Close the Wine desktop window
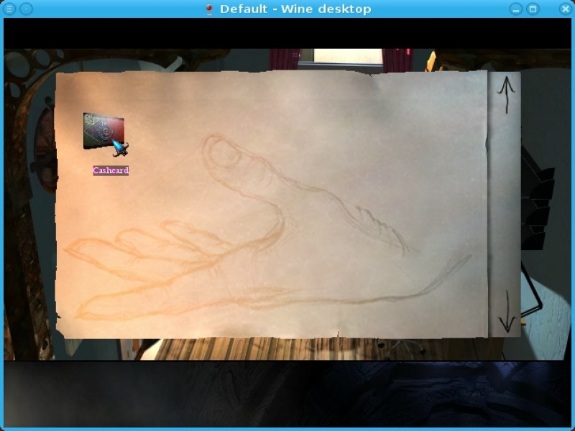 (x=564, y=9)
